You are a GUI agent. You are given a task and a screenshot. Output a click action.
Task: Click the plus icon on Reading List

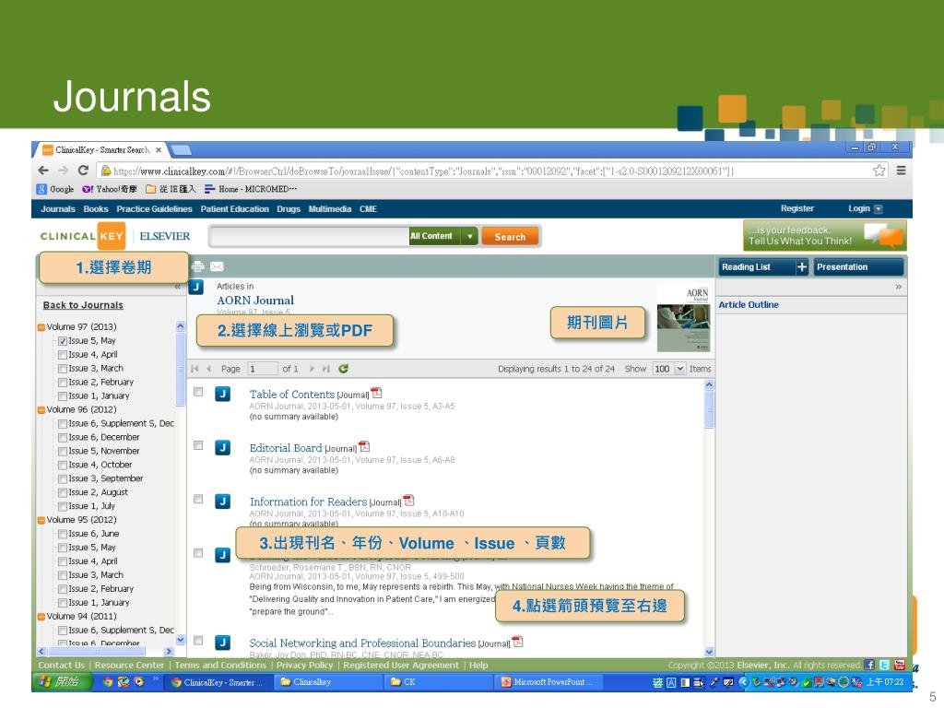tap(802, 267)
